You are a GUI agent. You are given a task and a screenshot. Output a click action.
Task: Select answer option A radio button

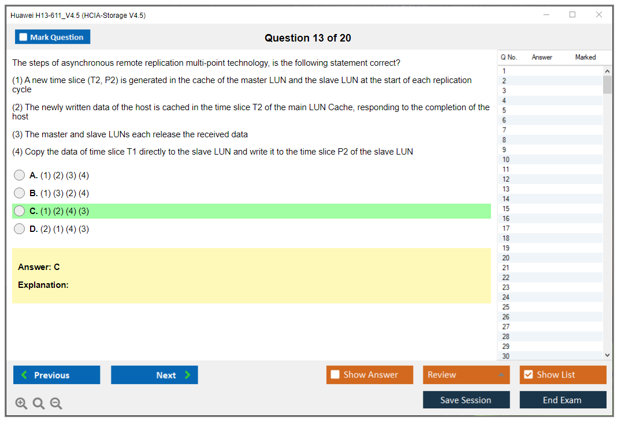pyautogui.click(x=20, y=175)
